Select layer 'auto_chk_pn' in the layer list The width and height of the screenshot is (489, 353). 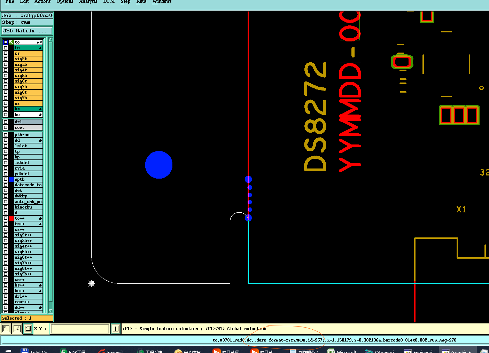tap(29, 202)
